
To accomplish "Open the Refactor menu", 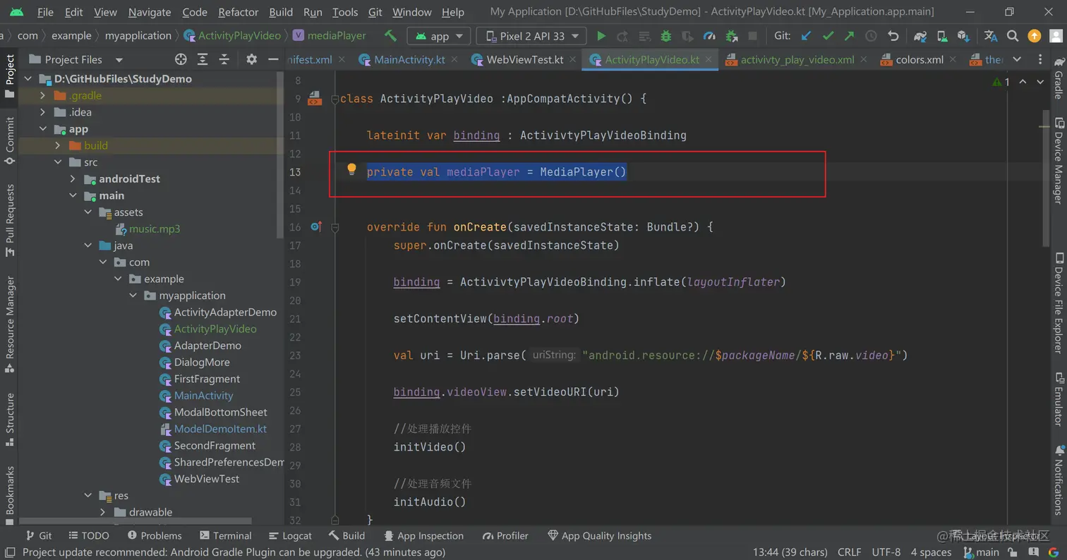I will 239,12.
